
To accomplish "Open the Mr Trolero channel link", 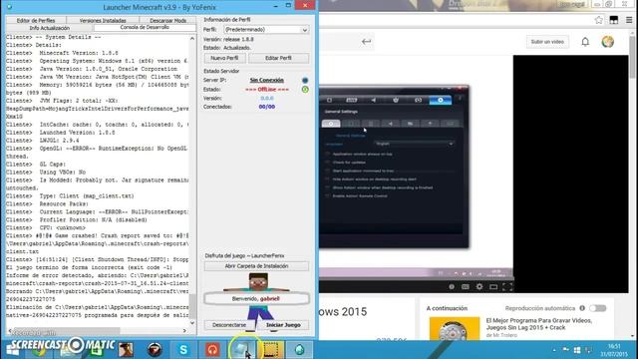I will 505,335.
